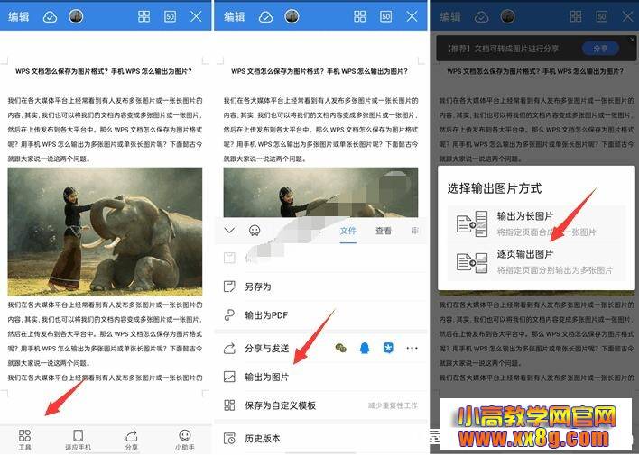Switch to the 查看 tab
639x455 pixels.
(383, 231)
